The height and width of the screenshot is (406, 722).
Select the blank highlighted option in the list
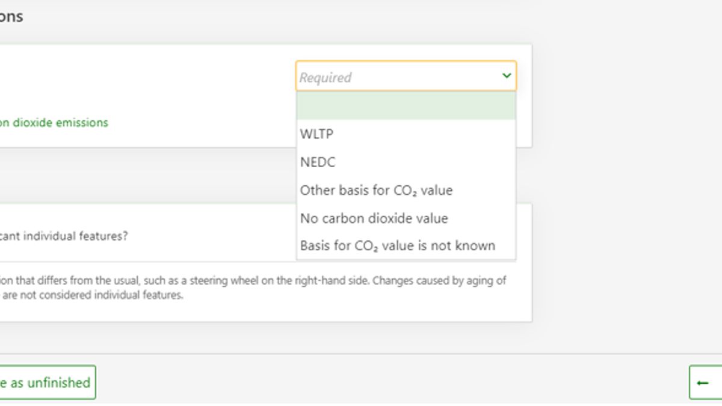[x=406, y=106]
